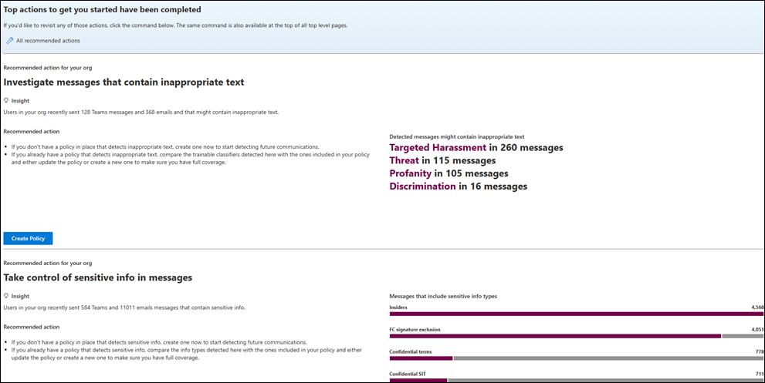View the Profanity classifier link
This screenshot has width=765, height=383.
click(409, 173)
